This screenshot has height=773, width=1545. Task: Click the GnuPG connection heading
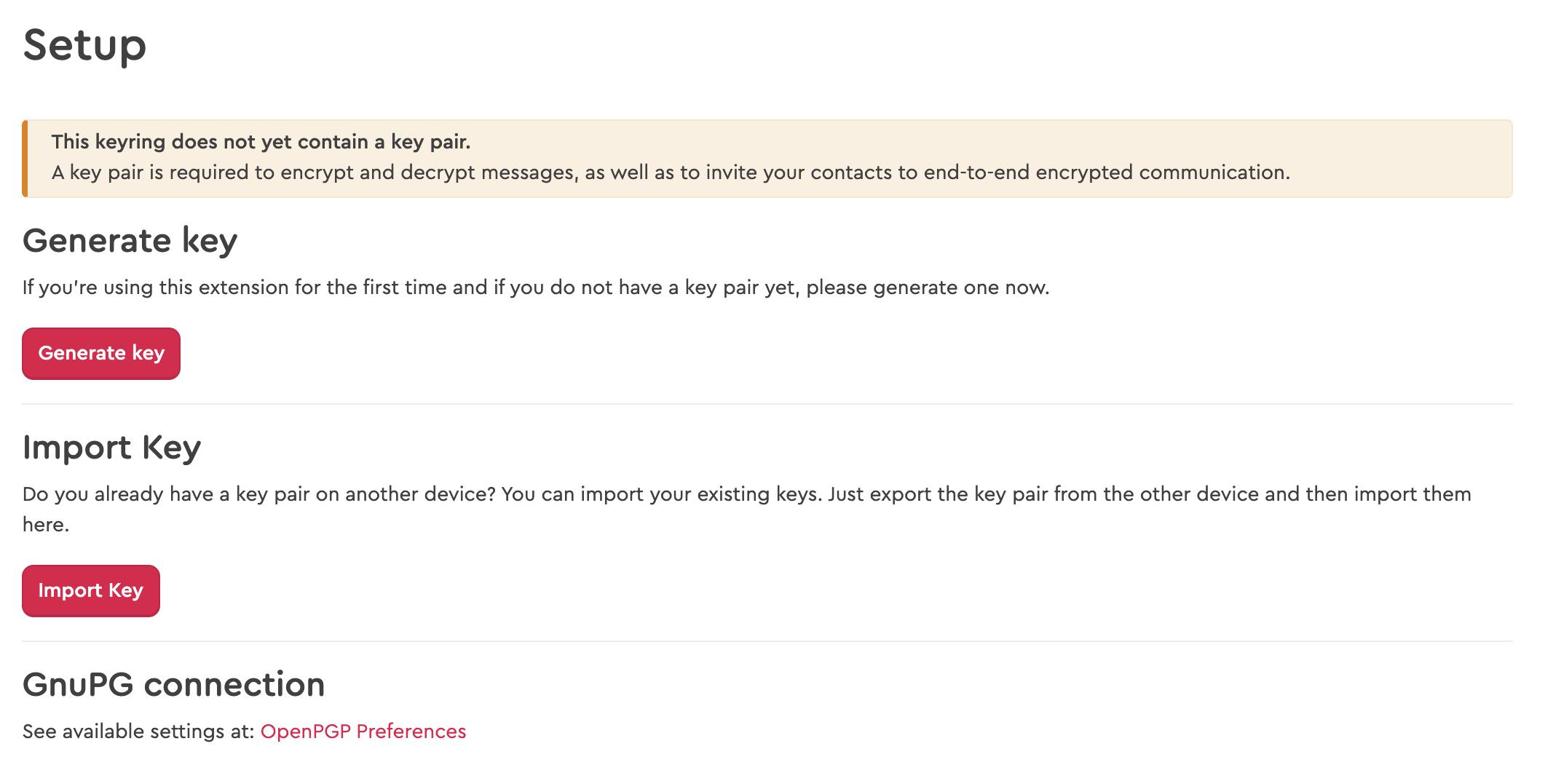pyautogui.click(x=173, y=685)
